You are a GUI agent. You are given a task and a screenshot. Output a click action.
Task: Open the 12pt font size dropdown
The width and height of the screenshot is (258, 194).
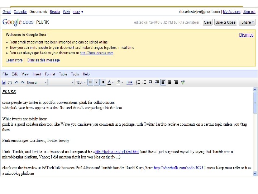81,82
